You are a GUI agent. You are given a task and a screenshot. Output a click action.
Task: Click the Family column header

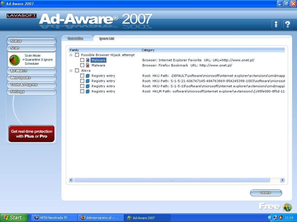(74, 50)
